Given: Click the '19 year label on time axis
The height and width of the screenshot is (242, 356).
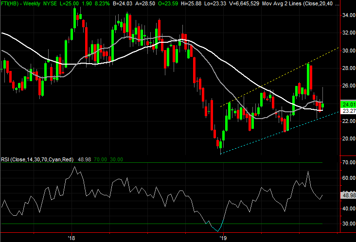Looking at the screenshot, I should click(x=223, y=238).
